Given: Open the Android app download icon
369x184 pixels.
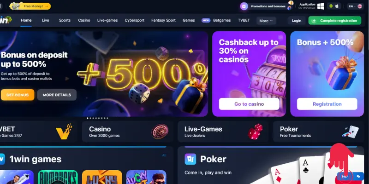Looking at the screenshot, I should (x=331, y=6).
